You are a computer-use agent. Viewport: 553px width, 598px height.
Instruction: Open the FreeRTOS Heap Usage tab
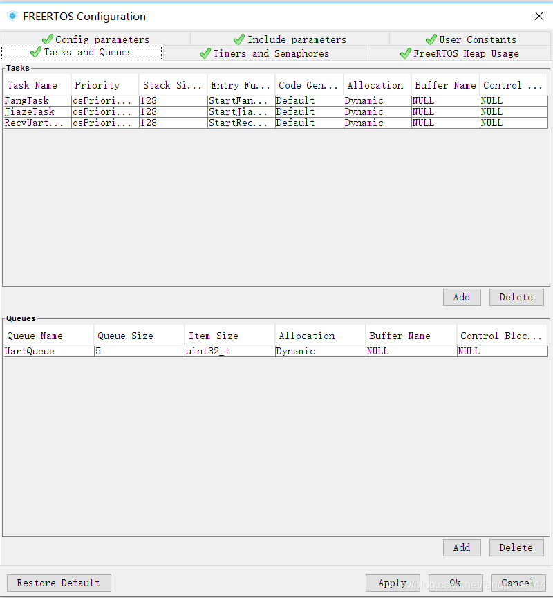(x=459, y=53)
